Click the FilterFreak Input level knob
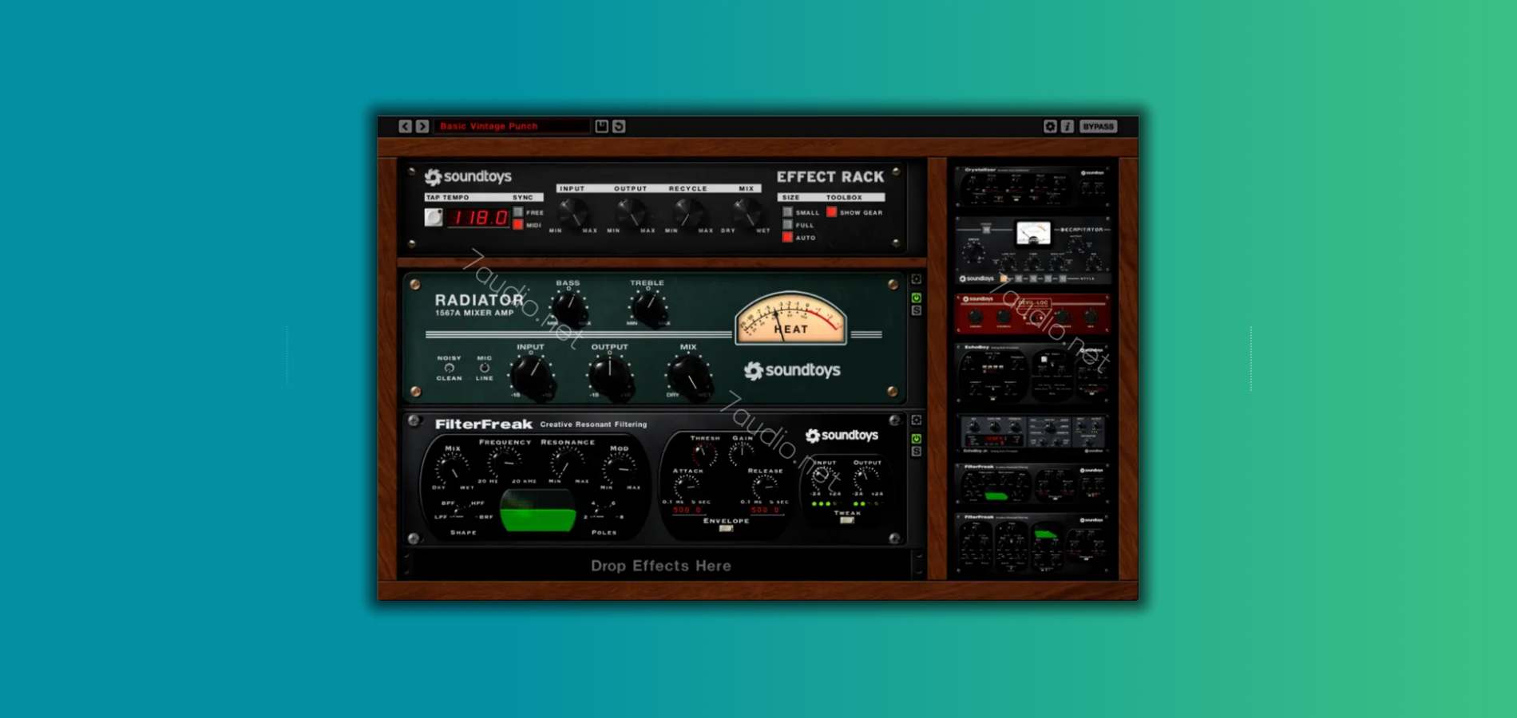The image size is (1517, 718). pyautogui.click(x=823, y=479)
